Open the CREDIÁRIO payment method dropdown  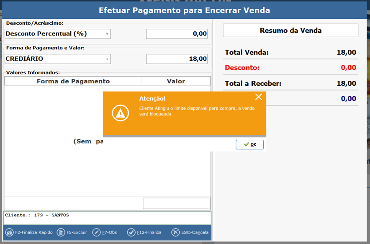pos(107,59)
